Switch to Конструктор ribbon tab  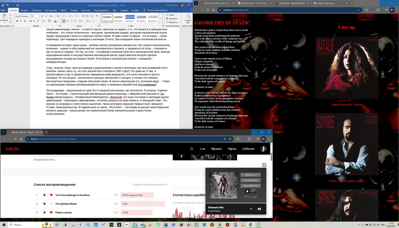tap(51, 10)
